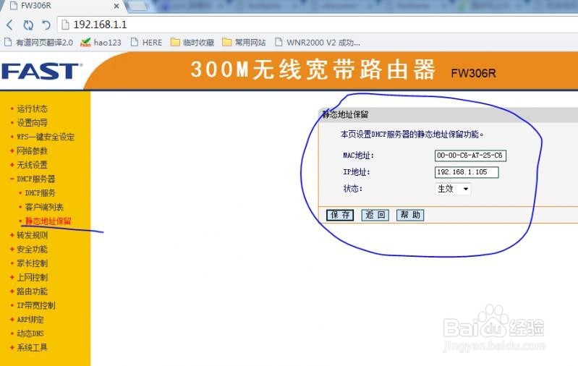The width and height of the screenshot is (578, 366).
Task: Open the 静态地址保留 submenu item
Action: (x=48, y=221)
